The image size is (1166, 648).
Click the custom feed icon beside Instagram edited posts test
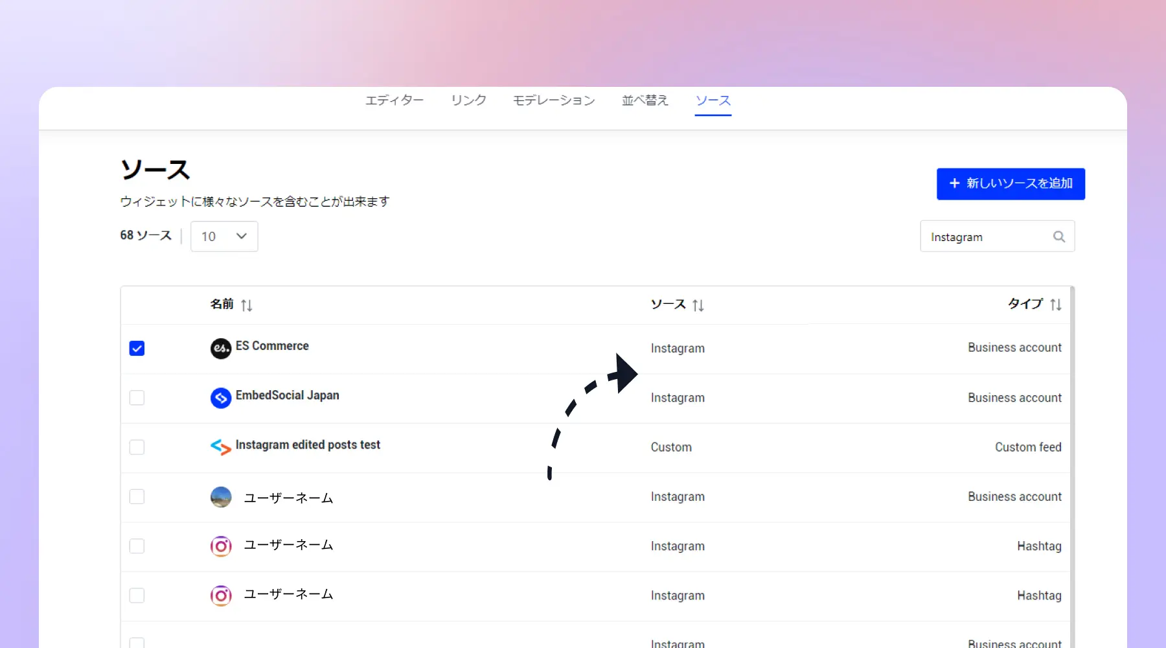(220, 447)
